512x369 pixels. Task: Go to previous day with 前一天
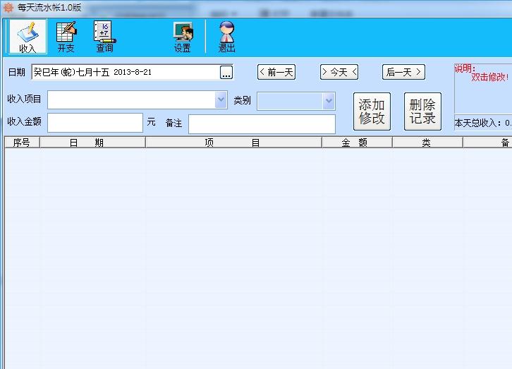click(x=276, y=72)
